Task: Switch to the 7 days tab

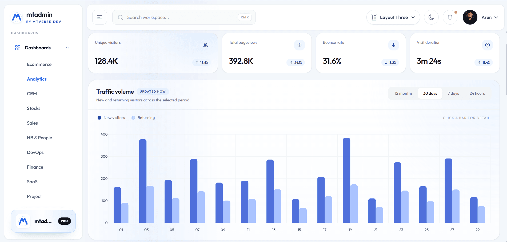Action: (453, 93)
